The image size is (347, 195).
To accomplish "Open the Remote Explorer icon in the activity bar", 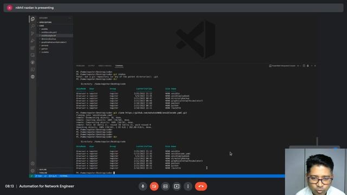I will [33, 55].
